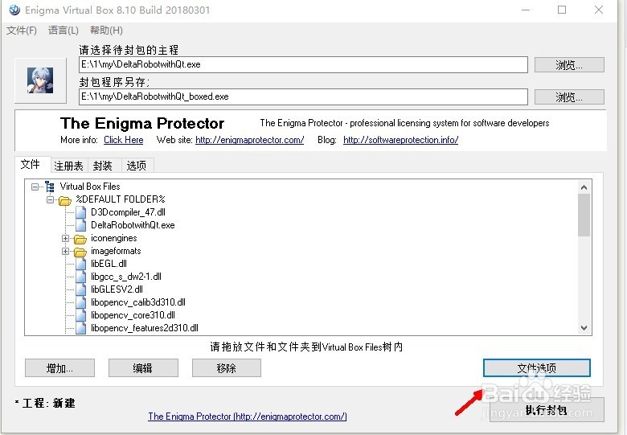Select libopencv_features2d310.dll file name

145,328
